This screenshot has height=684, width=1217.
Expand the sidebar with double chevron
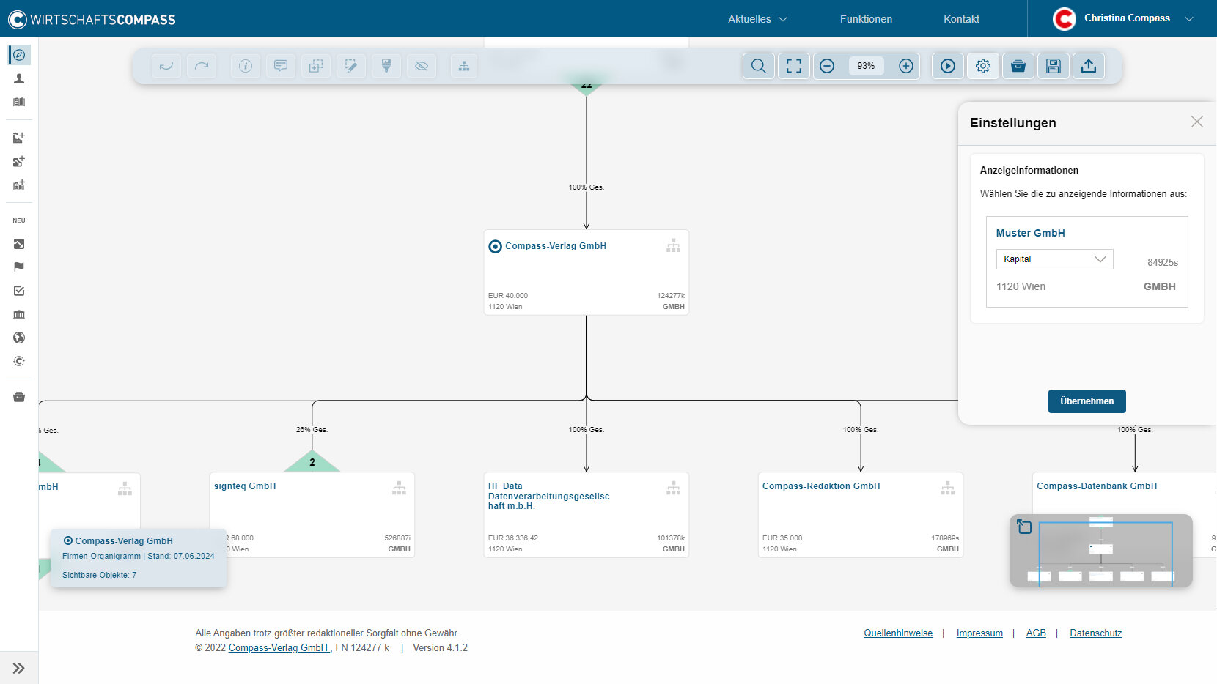pyautogui.click(x=19, y=668)
